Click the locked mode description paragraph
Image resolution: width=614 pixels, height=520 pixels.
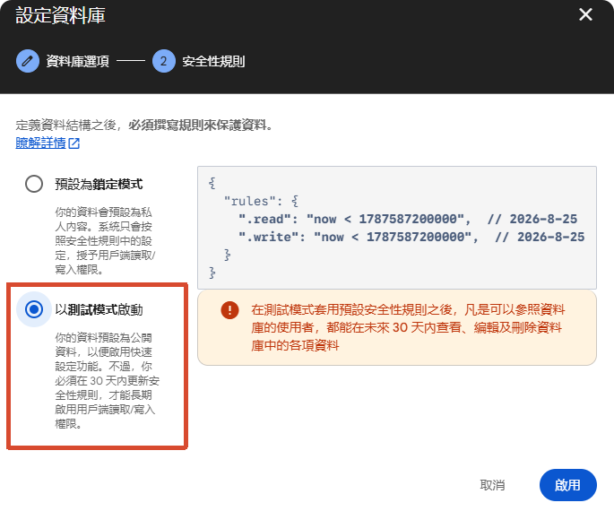tap(105, 241)
